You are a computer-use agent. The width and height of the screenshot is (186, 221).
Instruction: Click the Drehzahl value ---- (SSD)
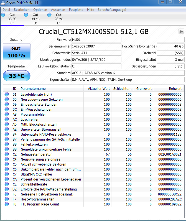coord(171,53)
